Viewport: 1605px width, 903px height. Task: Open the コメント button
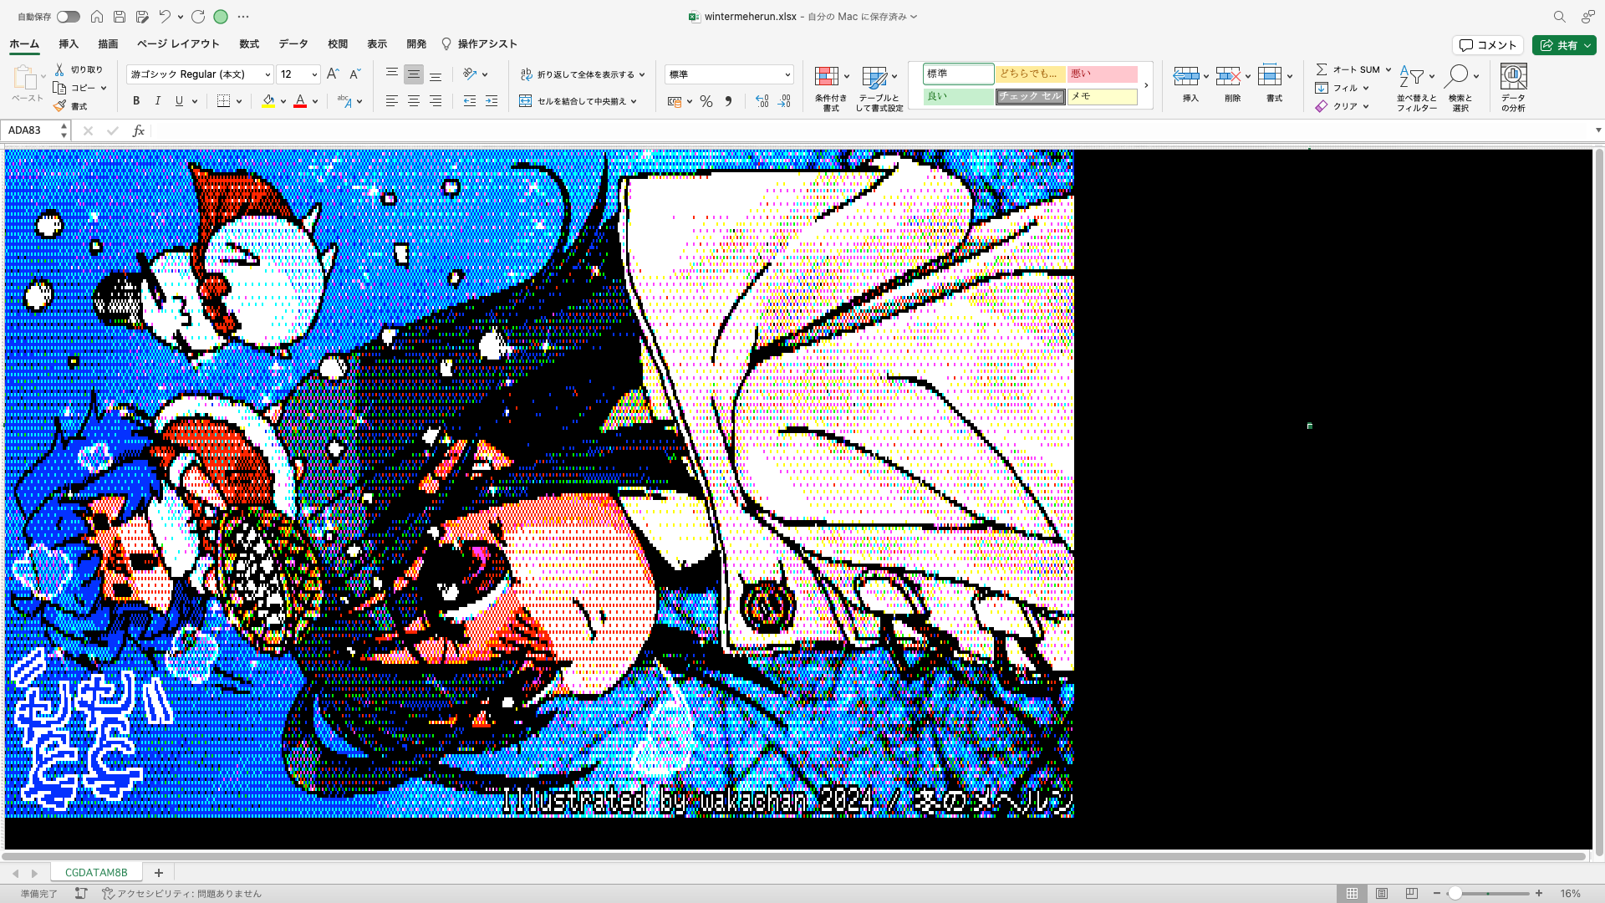point(1488,45)
